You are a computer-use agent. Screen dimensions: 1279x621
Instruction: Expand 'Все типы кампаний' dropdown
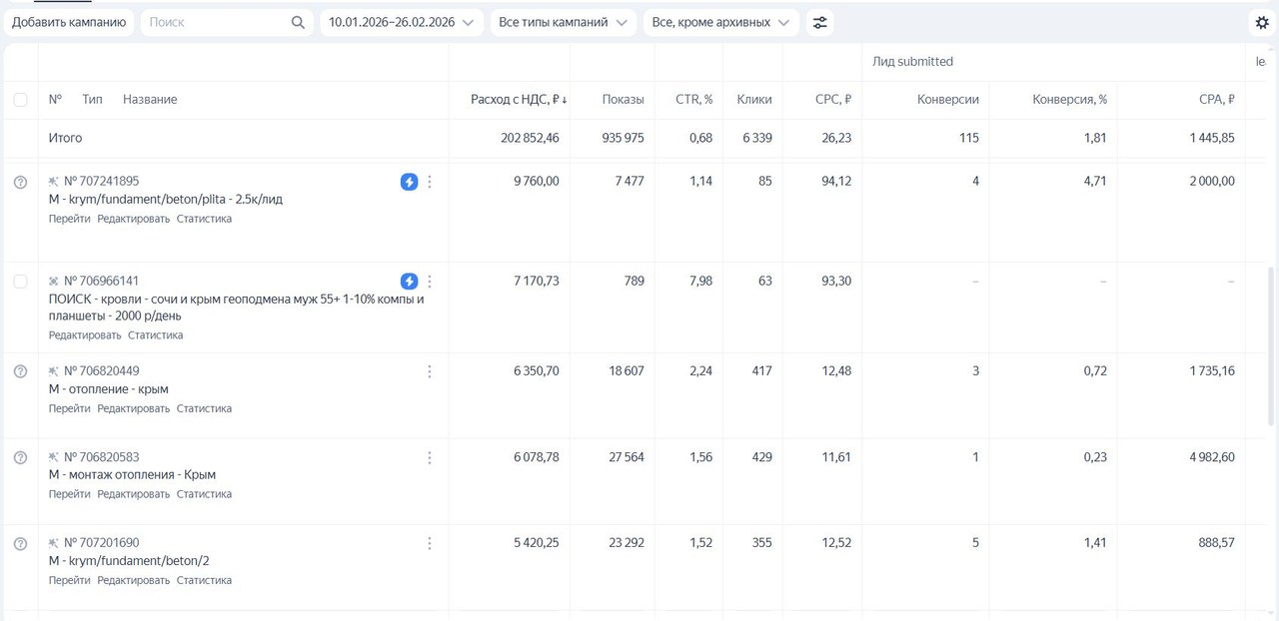coord(563,22)
